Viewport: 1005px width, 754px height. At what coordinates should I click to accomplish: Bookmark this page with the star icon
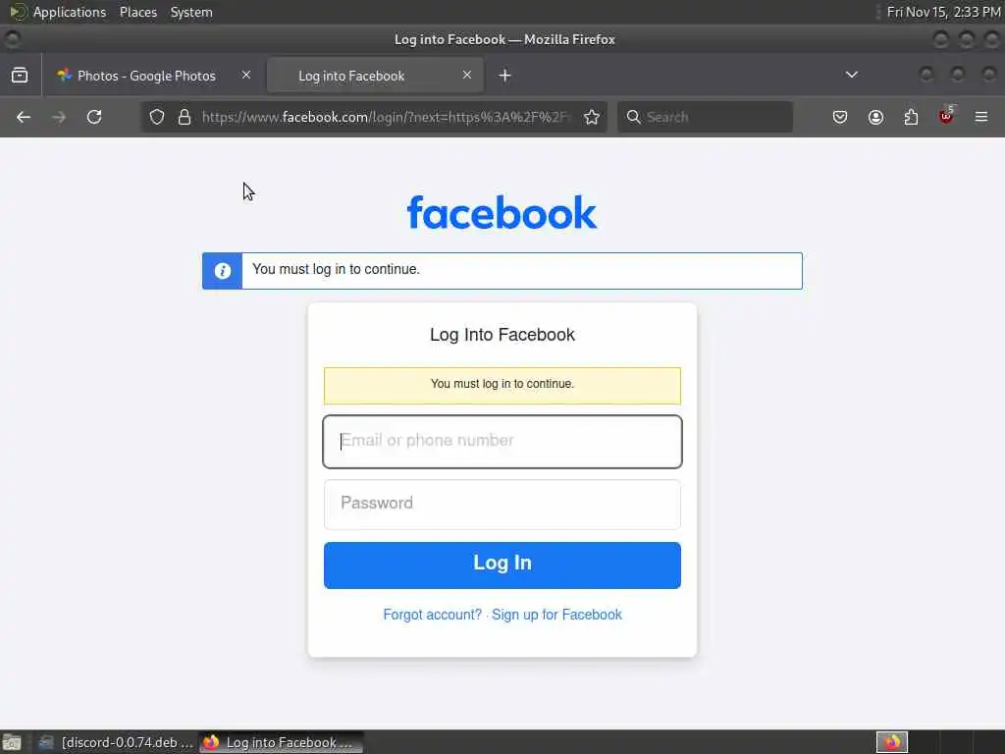592,117
